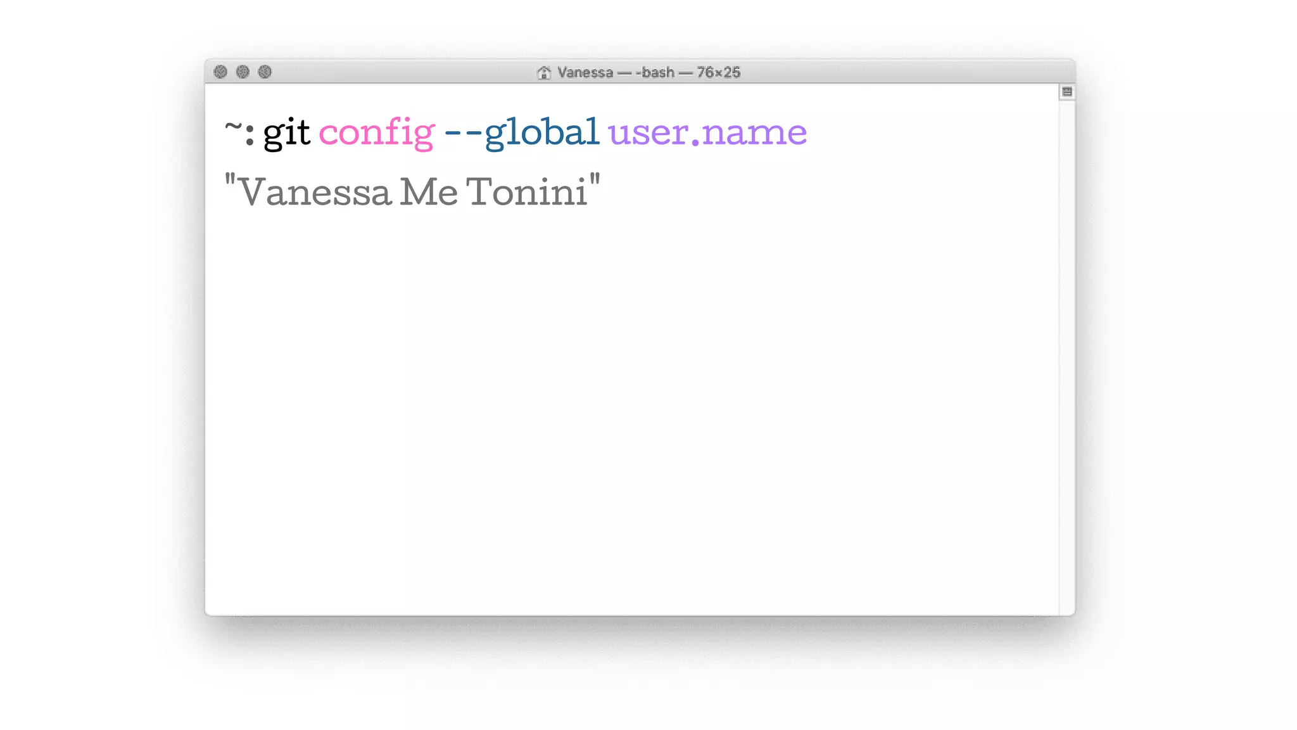Click the split pane icon above the scrollbar
This screenshot has width=1297, height=730.
click(1067, 92)
